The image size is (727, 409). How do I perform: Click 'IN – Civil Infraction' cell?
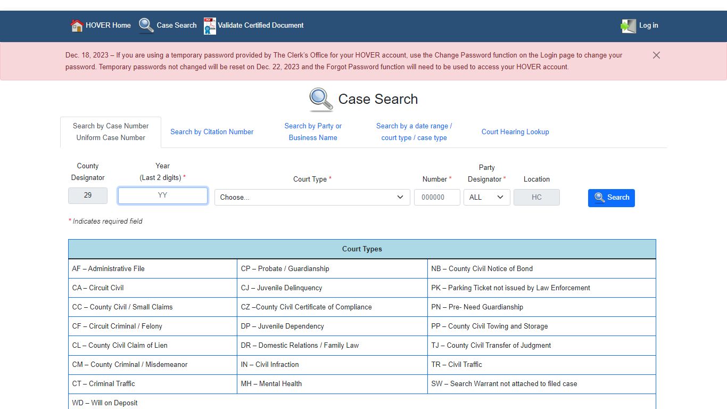click(332, 365)
